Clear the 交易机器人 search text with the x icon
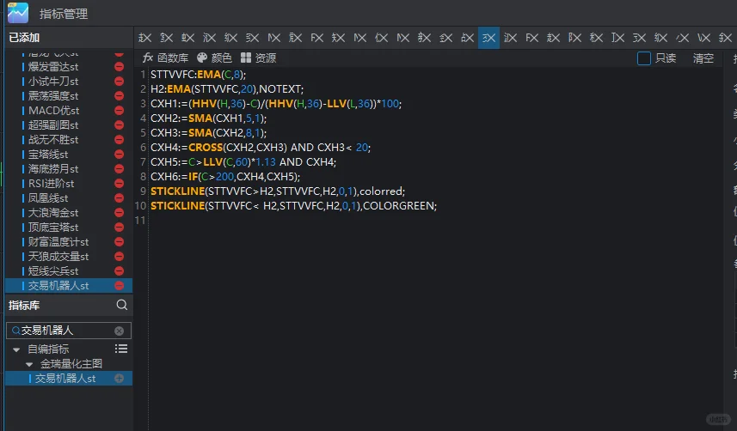 pyautogui.click(x=119, y=331)
